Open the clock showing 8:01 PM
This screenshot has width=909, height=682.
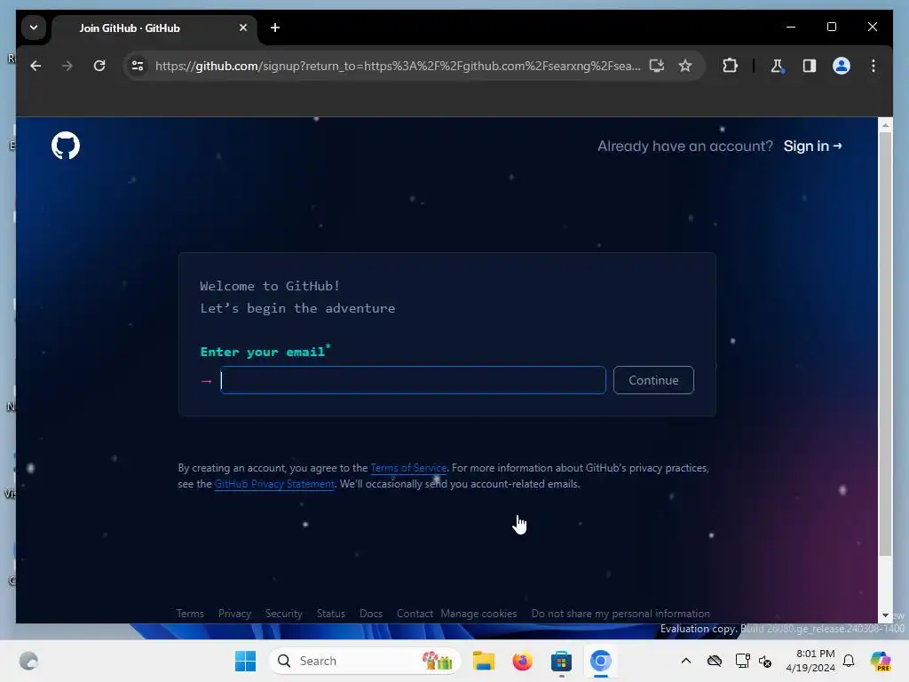(810, 661)
